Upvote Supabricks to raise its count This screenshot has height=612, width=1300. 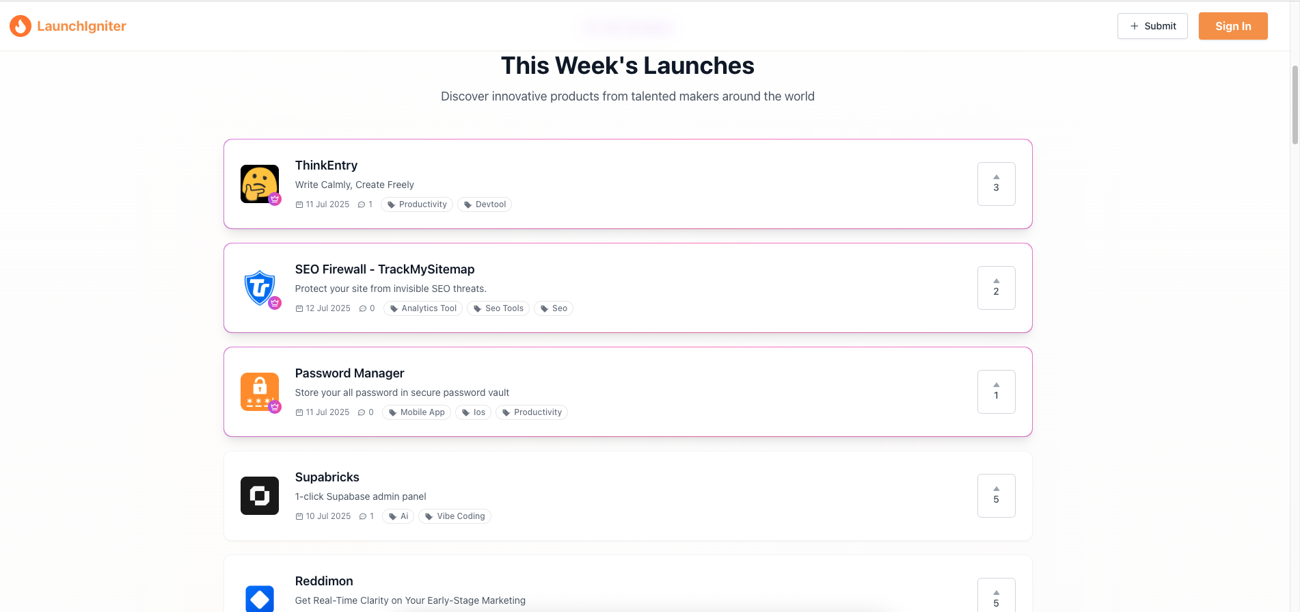[x=996, y=495]
